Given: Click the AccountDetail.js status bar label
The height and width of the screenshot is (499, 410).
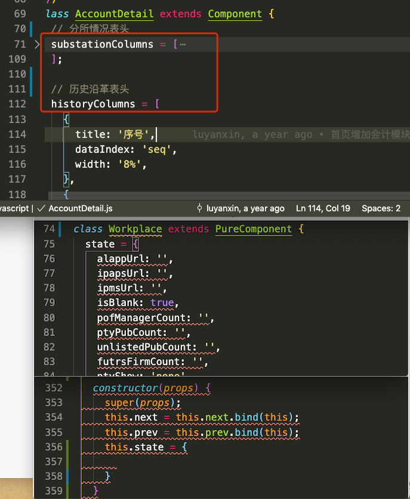Looking at the screenshot, I should pos(81,208).
